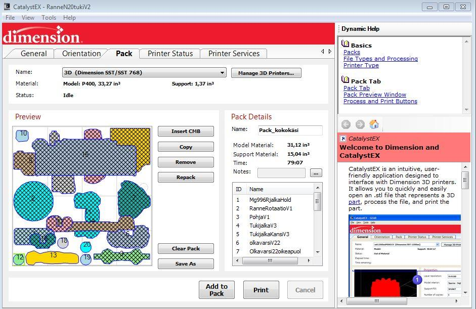Click the Clear Pack button

(x=186, y=249)
